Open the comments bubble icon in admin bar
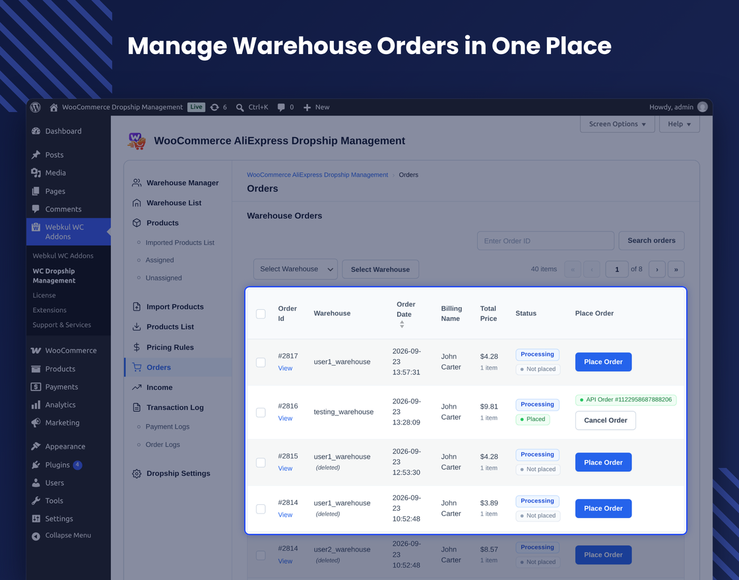This screenshot has height=580, width=739. tap(281, 107)
